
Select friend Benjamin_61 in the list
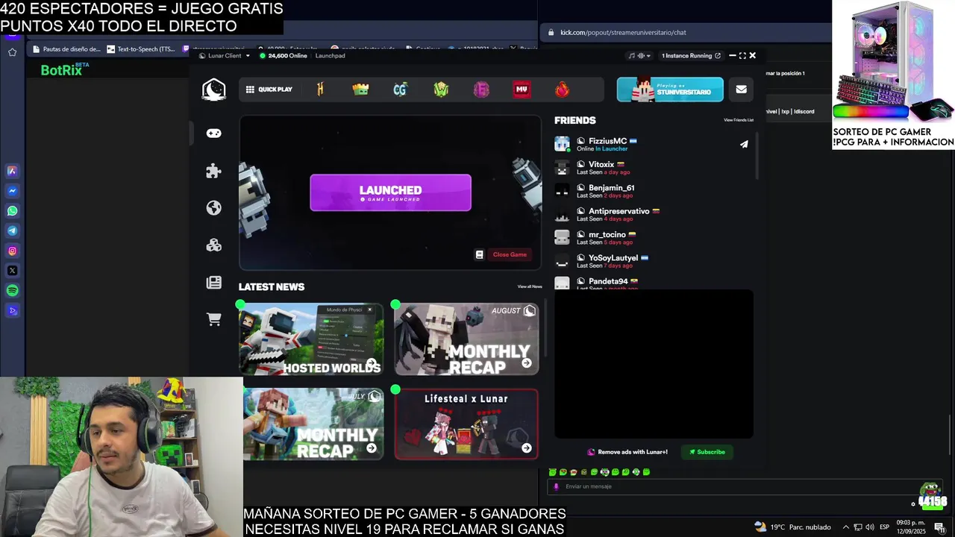point(653,191)
